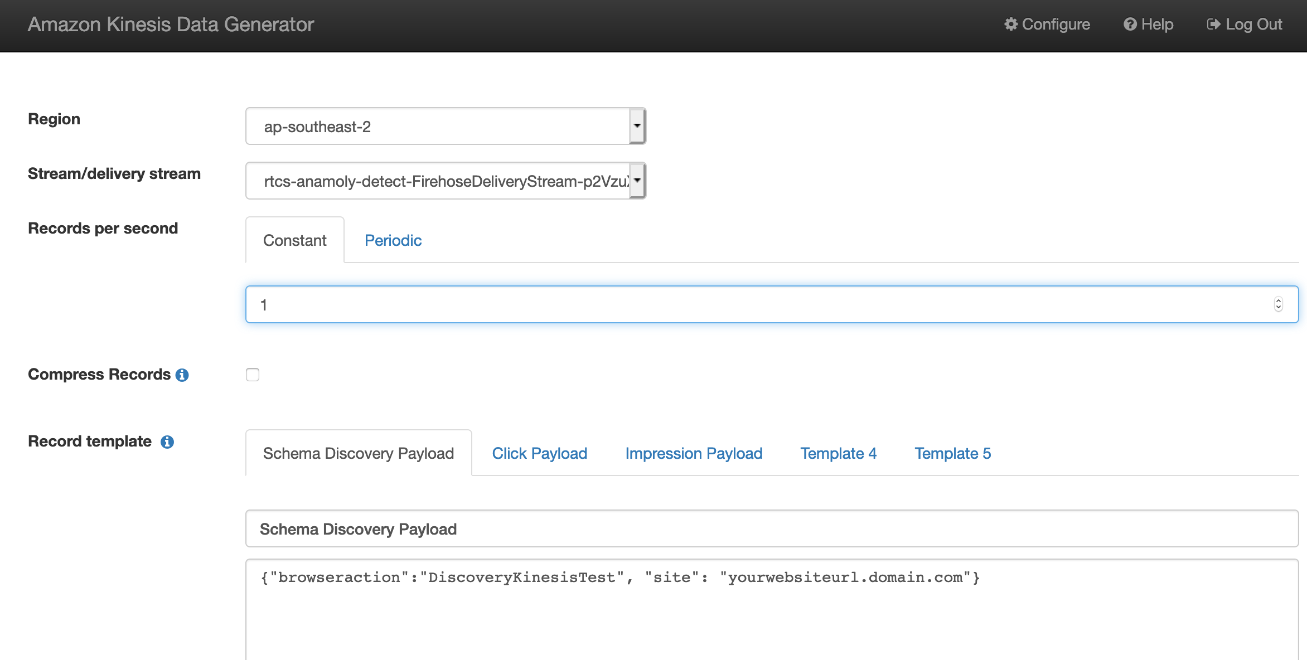This screenshot has width=1307, height=660.
Task: Open the Click Payload template tab
Action: point(539,453)
